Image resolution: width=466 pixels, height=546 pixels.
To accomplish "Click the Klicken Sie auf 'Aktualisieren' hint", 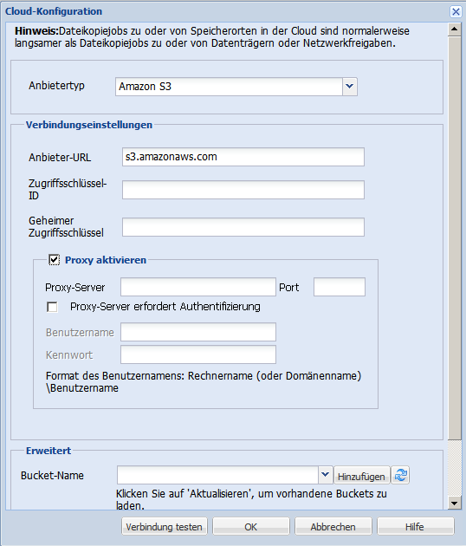I will coord(251,499).
